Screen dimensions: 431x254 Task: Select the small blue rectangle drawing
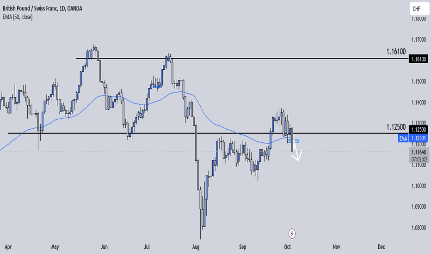(293, 141)
